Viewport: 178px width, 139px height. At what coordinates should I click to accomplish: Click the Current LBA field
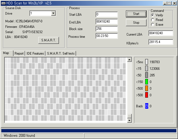pyautogui.click(x=161, y=33)
